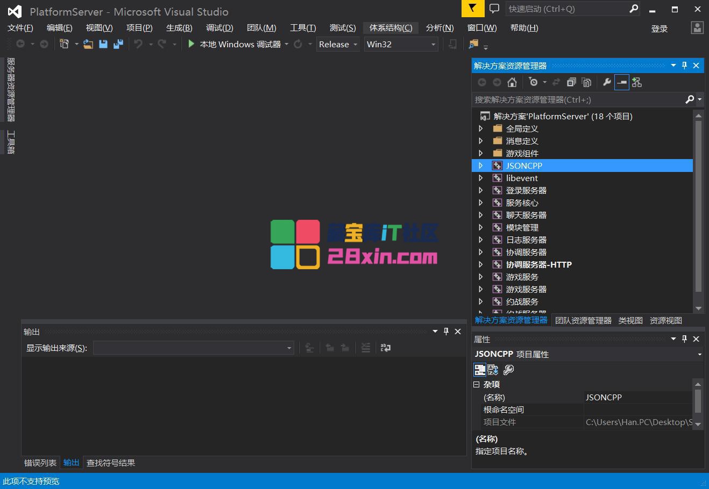Expand the 消息定义 folder node
This screenshot has height=489, width=709.
click(x=481, y=141)
